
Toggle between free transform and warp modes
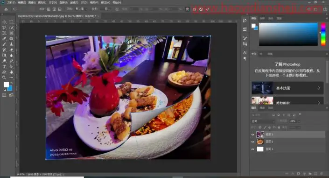click(188, 9)
